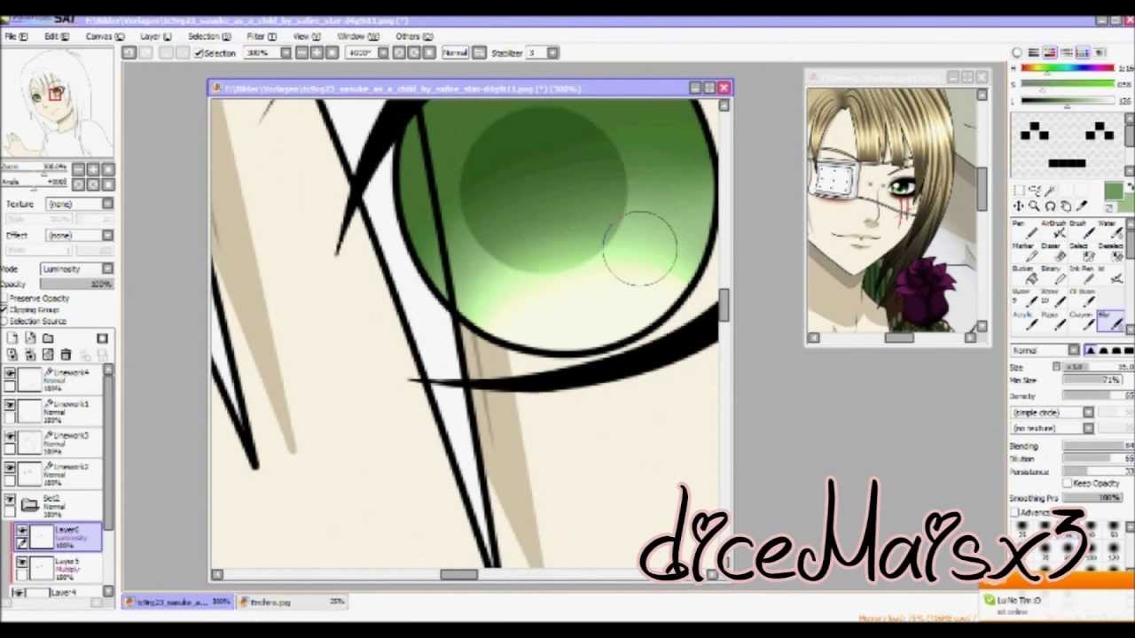Hide the Linework4 layer

tap(10, 375)
